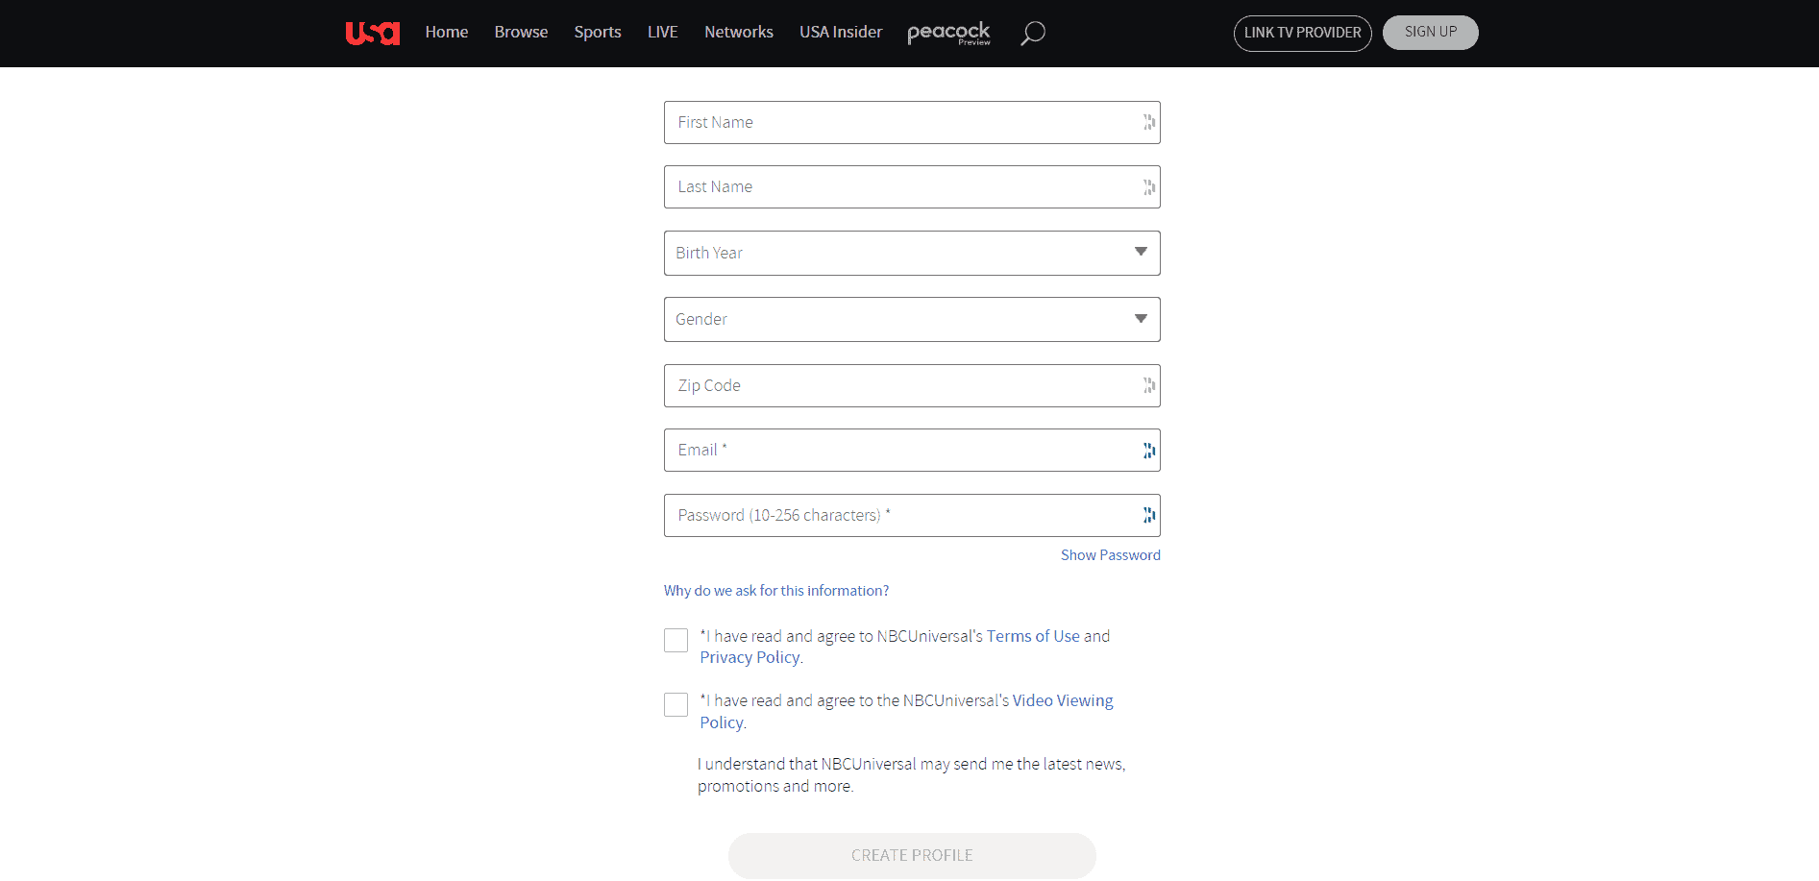Focus the Password input field

tap(912, 515)
